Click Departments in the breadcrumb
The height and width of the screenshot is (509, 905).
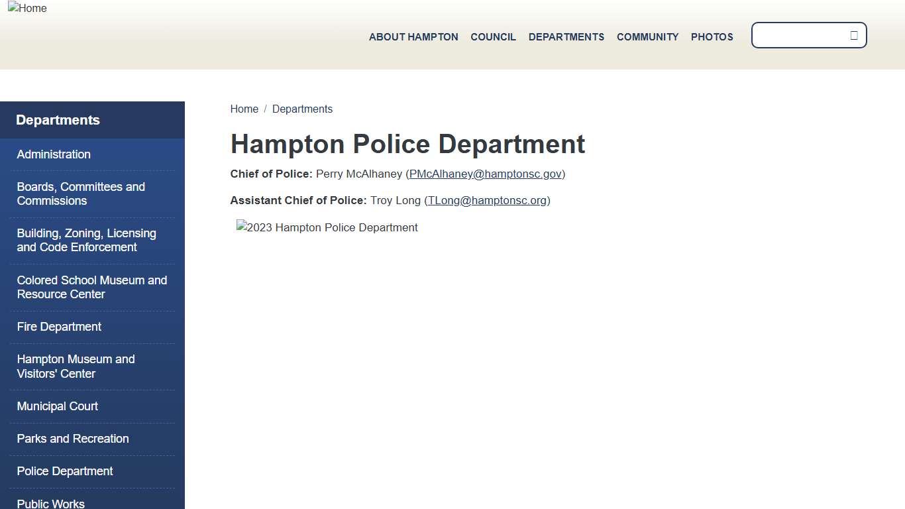302,109
